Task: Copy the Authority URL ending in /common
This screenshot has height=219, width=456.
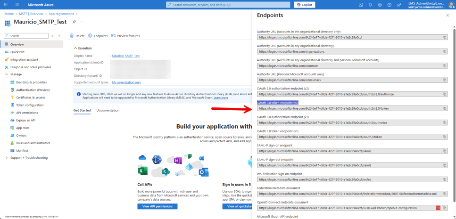Action: pyautogui.click(x=445, y=65)
